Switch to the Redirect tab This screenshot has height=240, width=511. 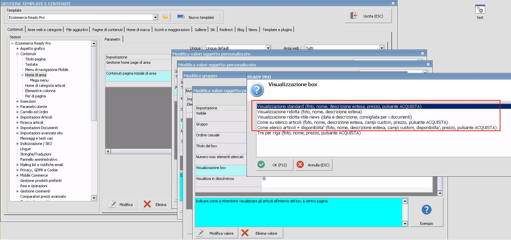click(226, 30)
